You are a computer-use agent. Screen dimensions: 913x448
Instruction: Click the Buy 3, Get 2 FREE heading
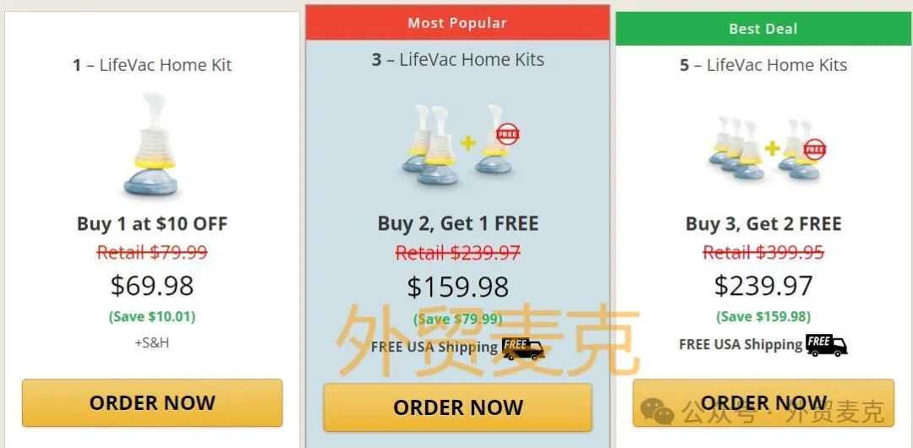[x=763, y=224]
